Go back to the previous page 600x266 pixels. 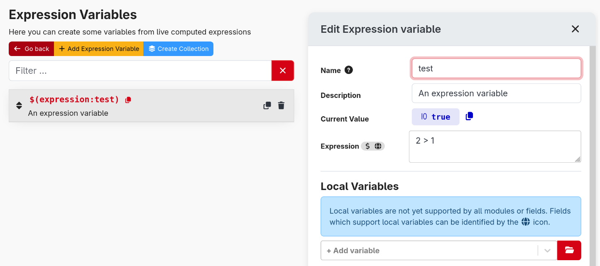[x=31, y=49]
